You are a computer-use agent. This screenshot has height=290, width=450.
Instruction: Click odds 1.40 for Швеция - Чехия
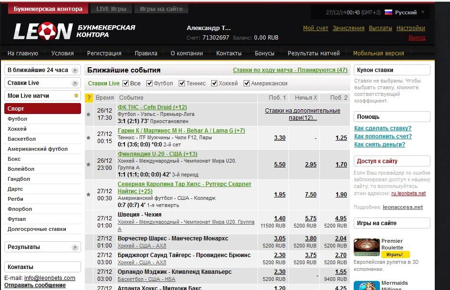[x=280, y=218]
